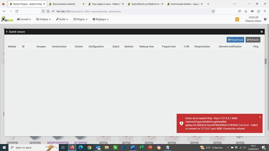This screenshot has height=151, width=269.
Task: Dismiss the red error notification
Action: tap(260, 117)
